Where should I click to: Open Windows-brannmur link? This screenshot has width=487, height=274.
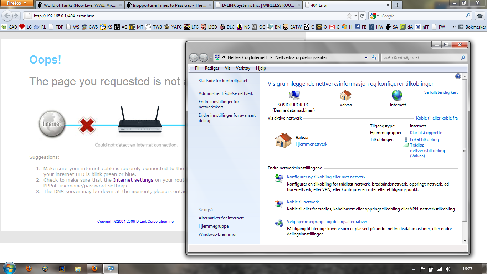click(217, 234)
